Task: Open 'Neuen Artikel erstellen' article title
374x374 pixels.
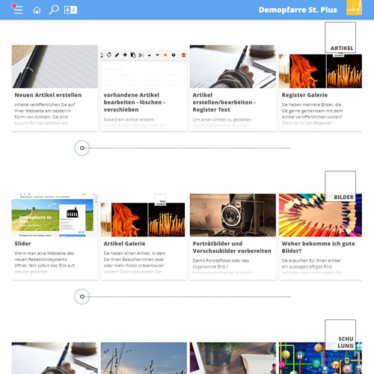Action: click(x=48, y=95)
